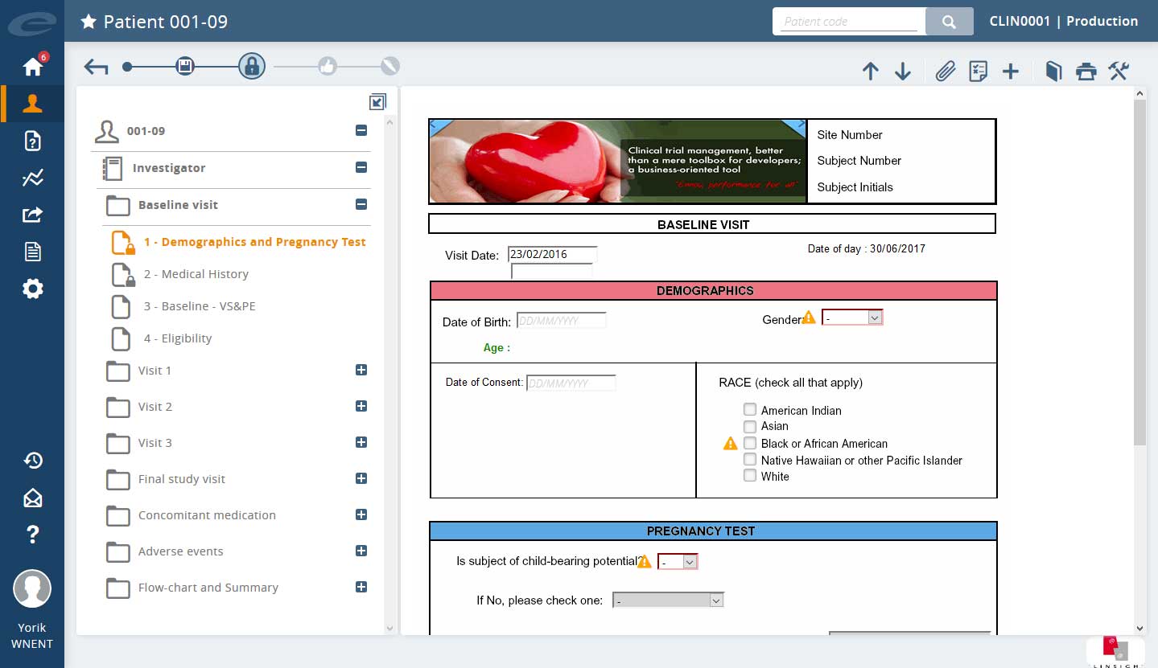Click the paperclip attachment icon
This screenshot has width=1158, height=668.
point(945,72)
